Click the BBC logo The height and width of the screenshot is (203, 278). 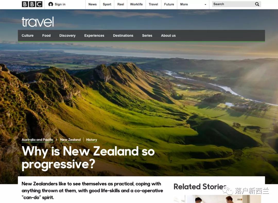(32, 4)
